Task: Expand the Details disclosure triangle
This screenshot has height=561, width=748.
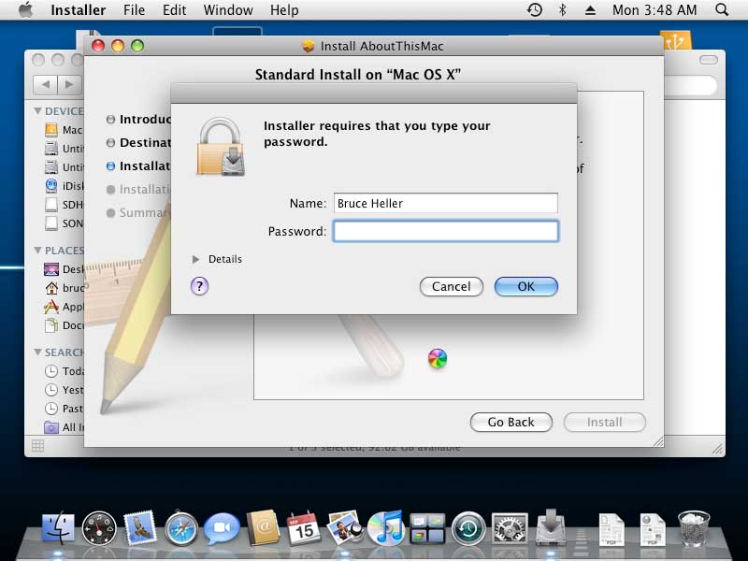Action: coord(195,259)
